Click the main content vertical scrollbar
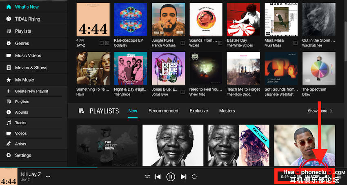347x185 pixels. (345, 41)
